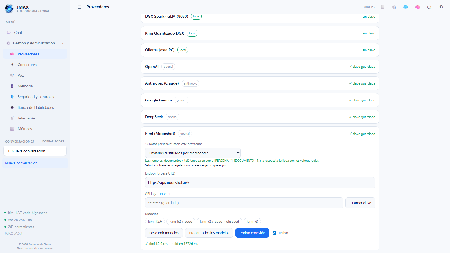Select kimi-k2.6 model chip

point(155,222)
